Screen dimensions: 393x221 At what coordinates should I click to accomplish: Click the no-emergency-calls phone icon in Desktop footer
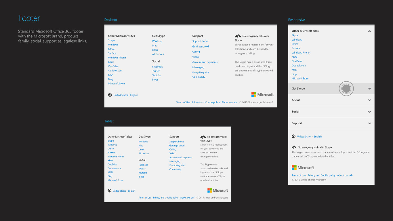point(238,36)
